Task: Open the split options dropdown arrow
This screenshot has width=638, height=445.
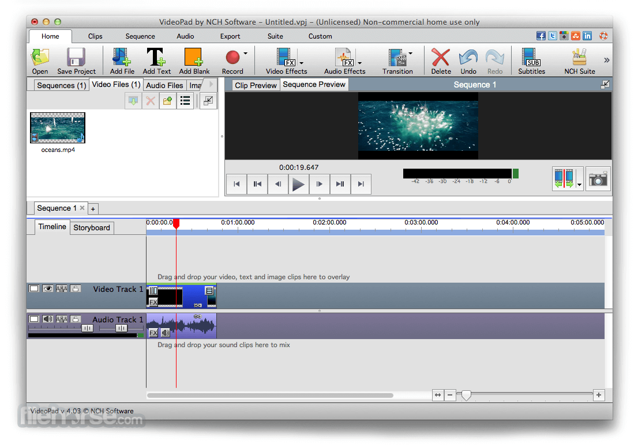Action: [579, 185]
